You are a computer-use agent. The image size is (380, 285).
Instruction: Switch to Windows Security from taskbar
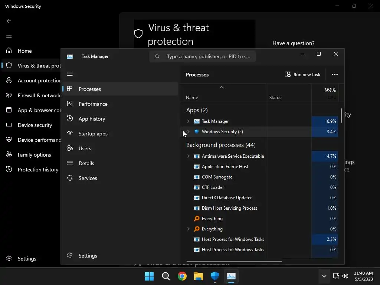pos(215,276)
